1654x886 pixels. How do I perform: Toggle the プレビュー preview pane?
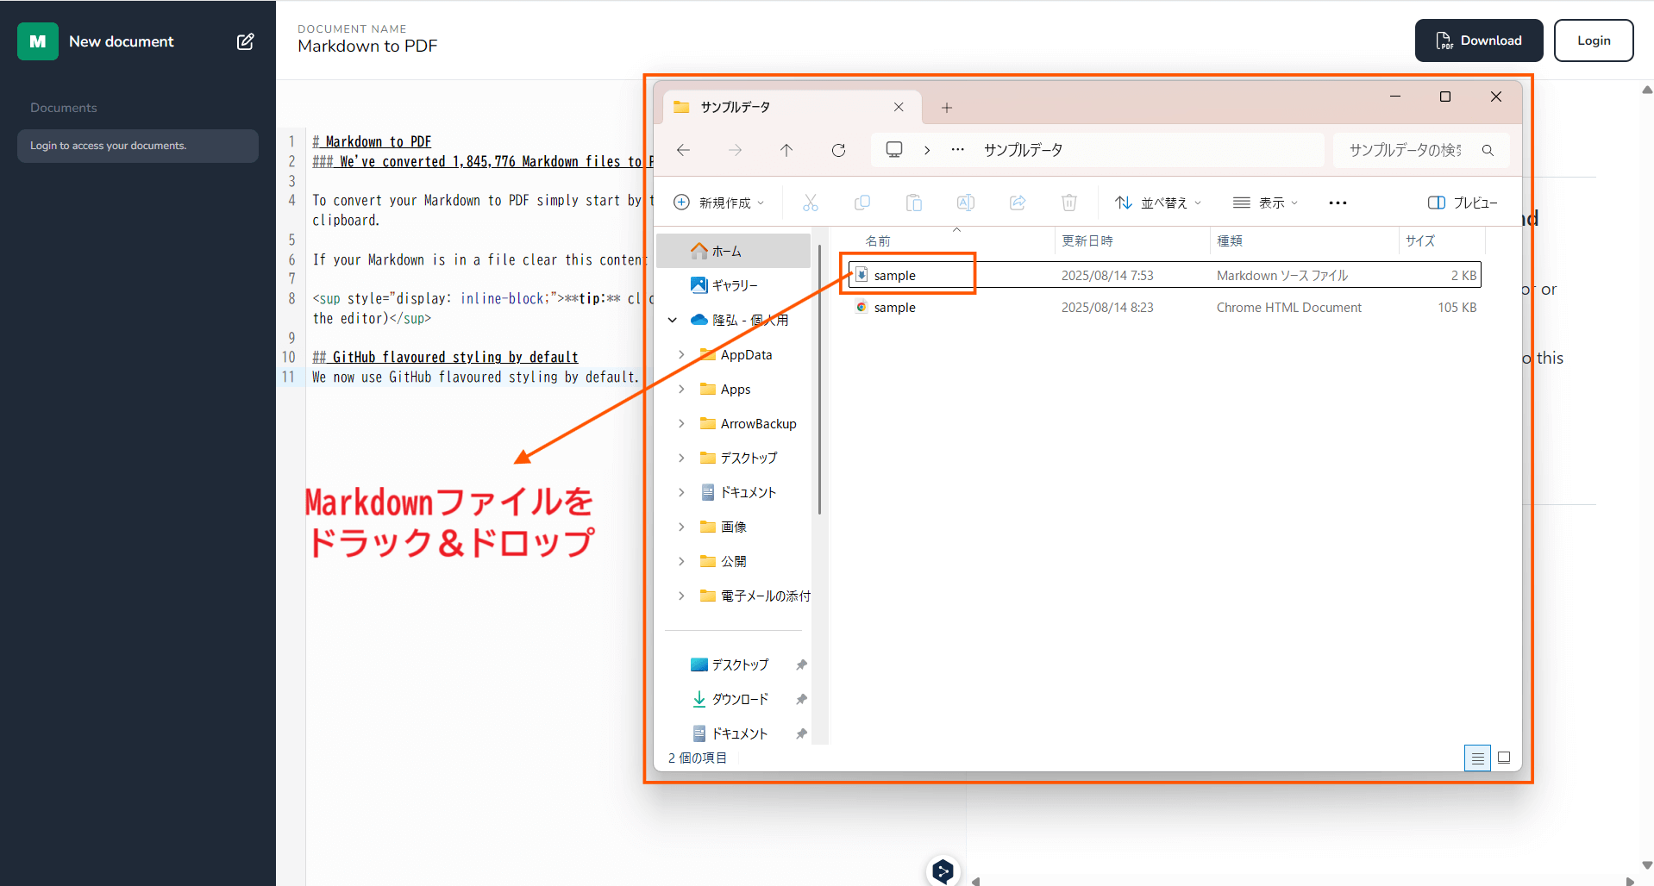click(x=1463, y=203)
